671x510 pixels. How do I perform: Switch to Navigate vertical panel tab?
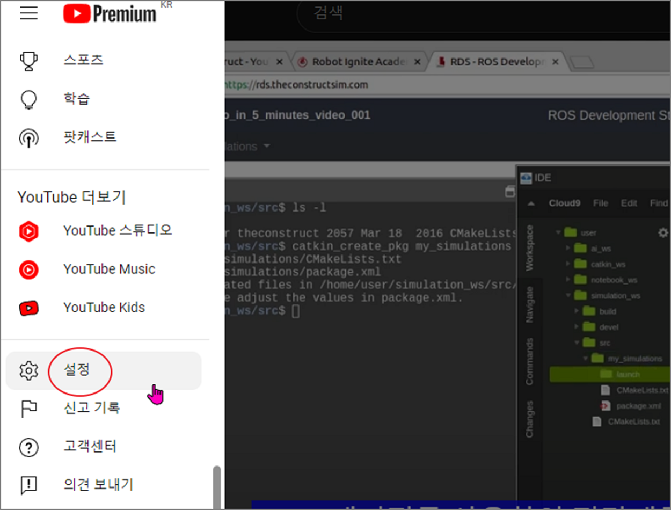(530, 304)
